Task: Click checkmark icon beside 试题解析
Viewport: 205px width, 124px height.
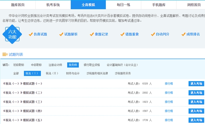Action: 61,34
